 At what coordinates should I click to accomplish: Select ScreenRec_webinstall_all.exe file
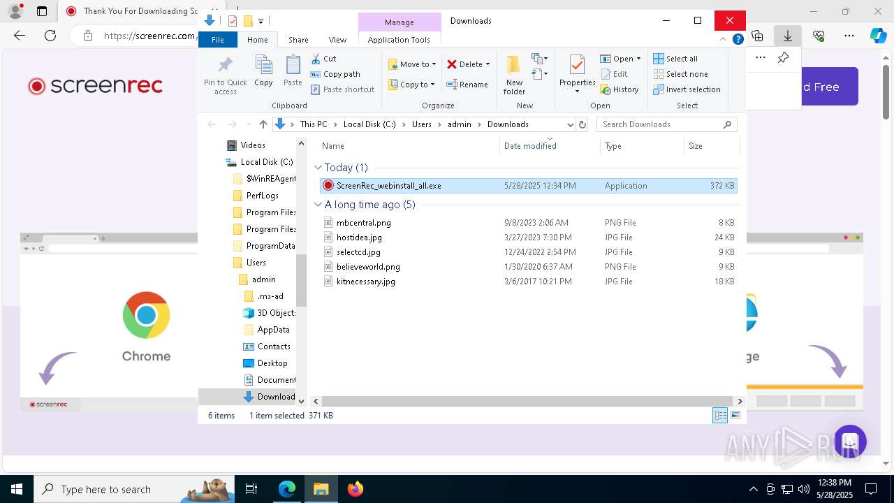pyautogui.click(x=528, y=186)
